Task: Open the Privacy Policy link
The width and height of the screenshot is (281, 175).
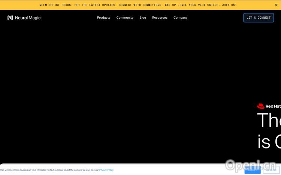Action: (106, 170)
